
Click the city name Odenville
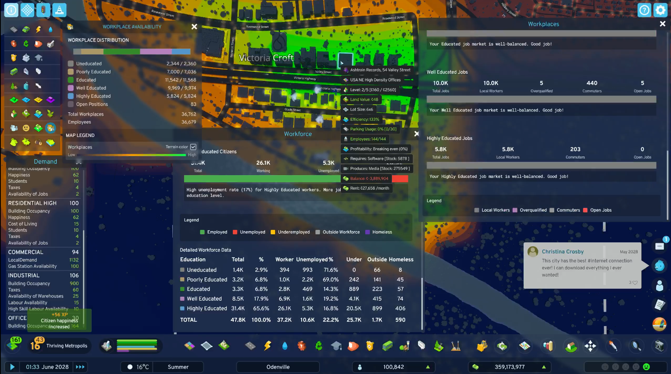(x=278, y=367)
